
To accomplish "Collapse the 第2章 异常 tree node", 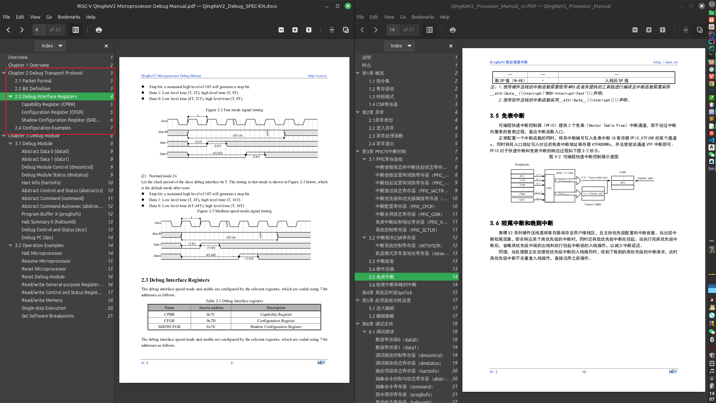I will pyautogui.click(x=358, y=112).
